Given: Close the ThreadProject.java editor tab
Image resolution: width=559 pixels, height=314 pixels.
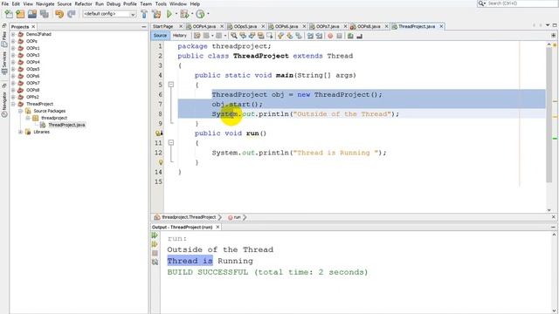Looking at the screenshot, I should pyautogui.click(x=441, y=26).
